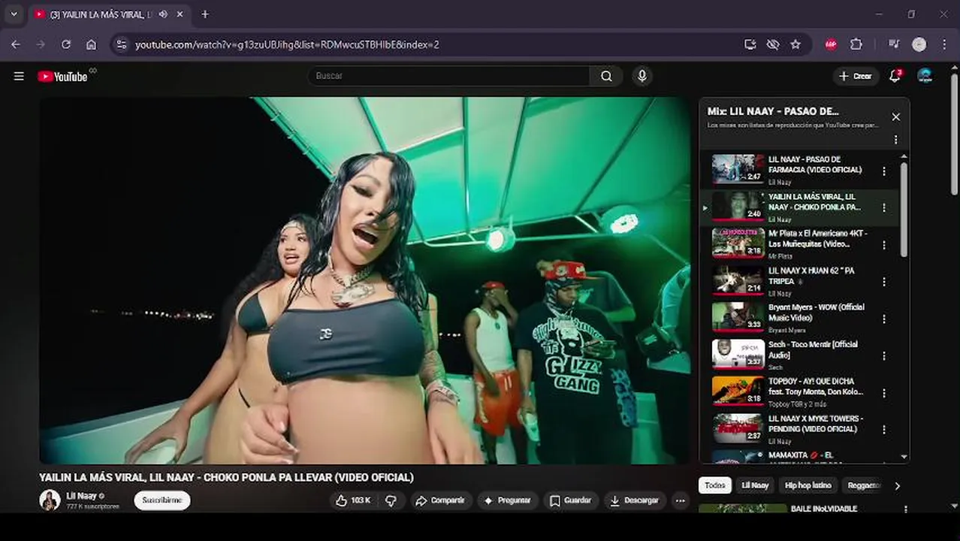This screenshot has height=541, width=960.
Task: Open options for BAILE INOLVIDABLE suggestion
Action: click(x=905, y=509)
